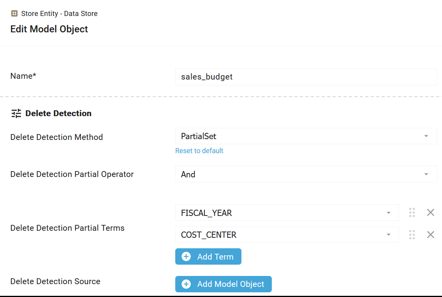
Task: Click the 'Name*' field label
Action: pyautogui.click(x=23, y=76)
